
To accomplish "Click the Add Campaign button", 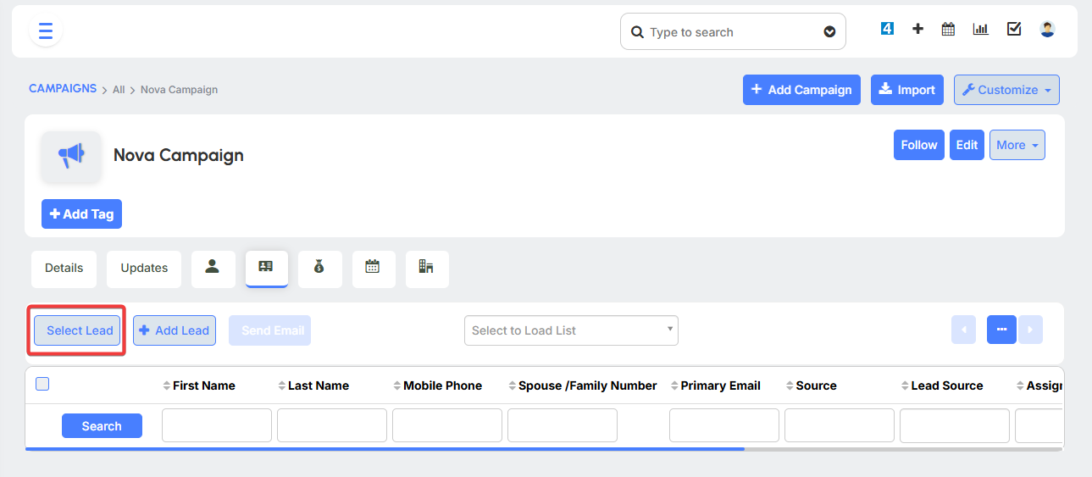I will [x=801, y=90].
